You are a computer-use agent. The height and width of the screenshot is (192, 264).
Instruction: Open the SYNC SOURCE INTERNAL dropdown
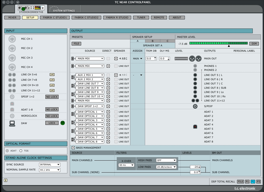coord(50,165)
